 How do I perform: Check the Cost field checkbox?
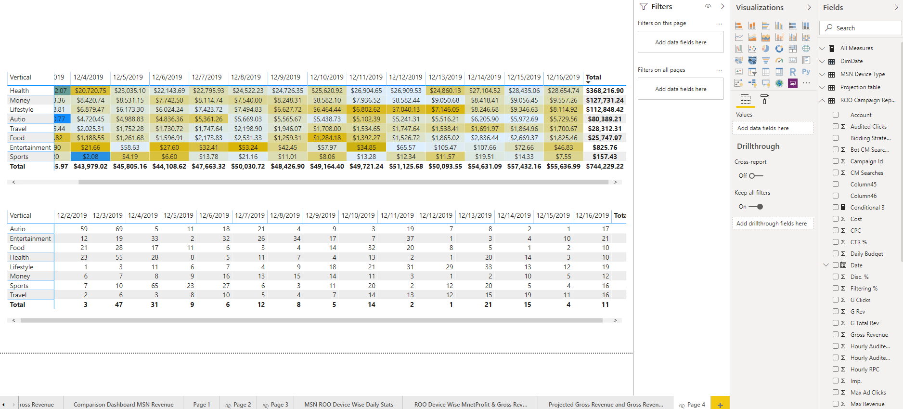click(836, 219)
